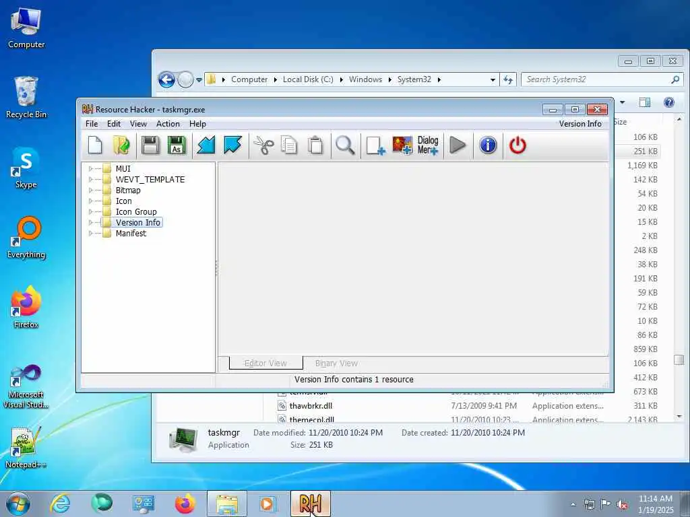Click the Paste clipboard icon

[315, 145]
